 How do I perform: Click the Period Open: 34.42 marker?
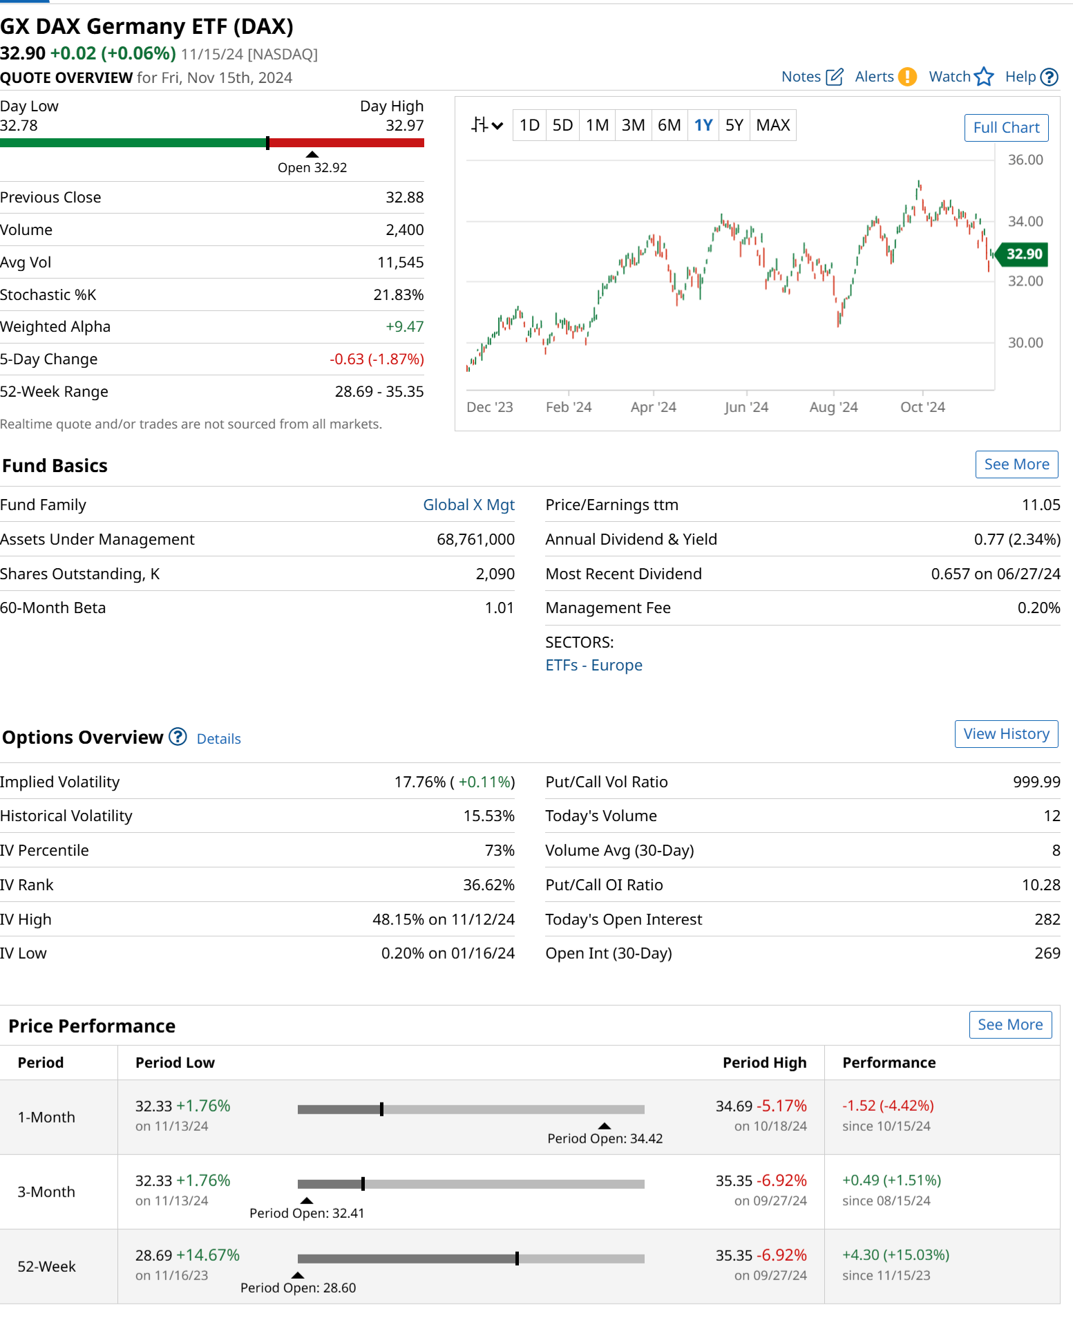click(605, 1134)
